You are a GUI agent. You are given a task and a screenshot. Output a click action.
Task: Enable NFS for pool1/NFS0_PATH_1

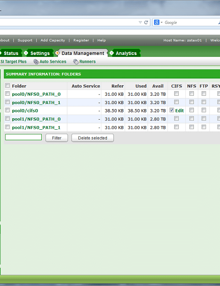click(192, 127)
